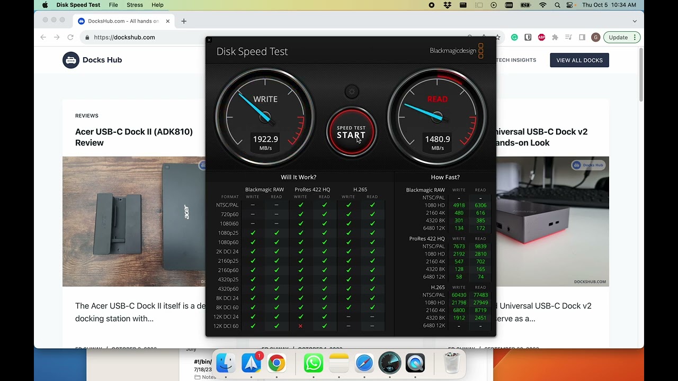Reload the Chrome page
This screenshot has height=381, width=678.
(x=70, y=38)
